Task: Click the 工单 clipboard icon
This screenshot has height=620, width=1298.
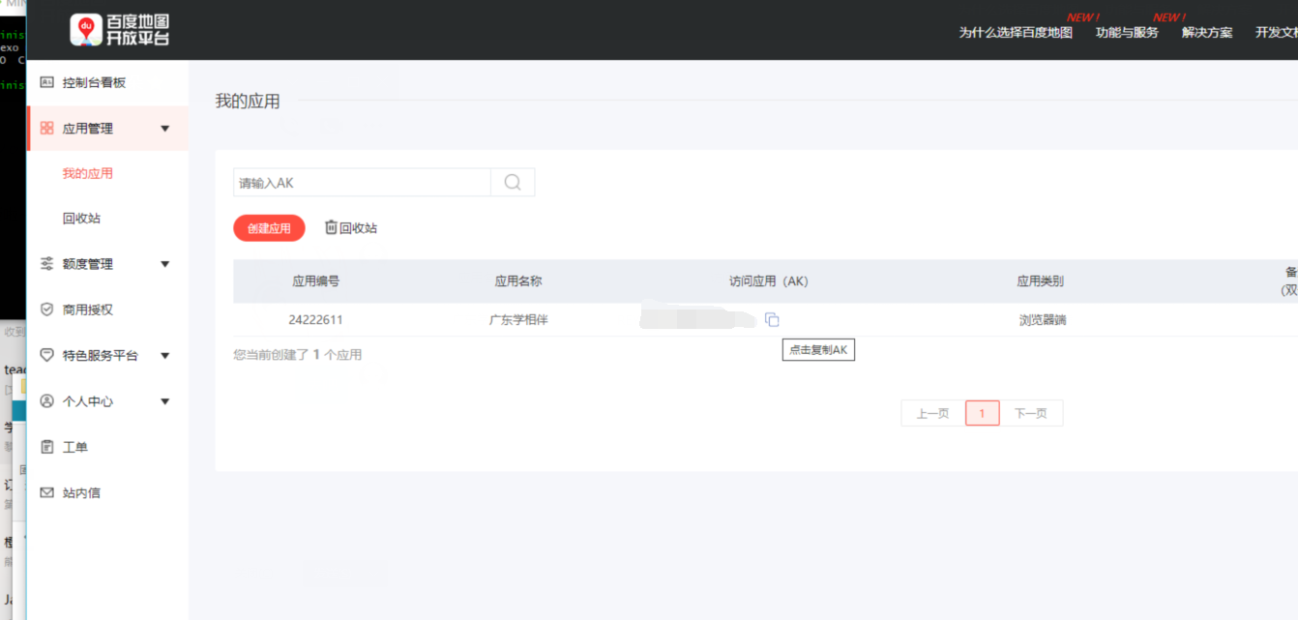Action: pyautogui.click(x=46, y=447)
